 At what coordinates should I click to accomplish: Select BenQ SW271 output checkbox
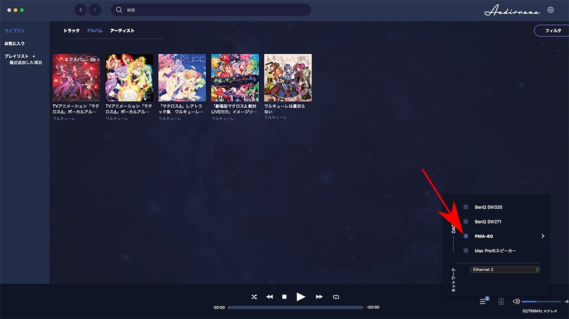click(x=466, y=221)
